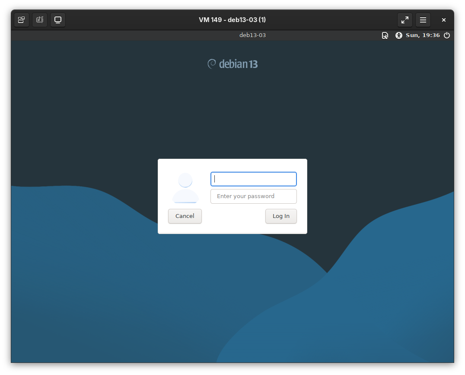Close the VM 149 viewer window
Image resolution: width=465 pixels, height=375 pixels.
pos(443,20)
